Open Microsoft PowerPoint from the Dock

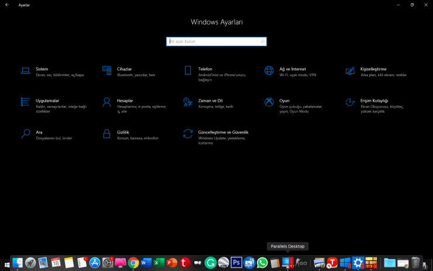(172, 263)
